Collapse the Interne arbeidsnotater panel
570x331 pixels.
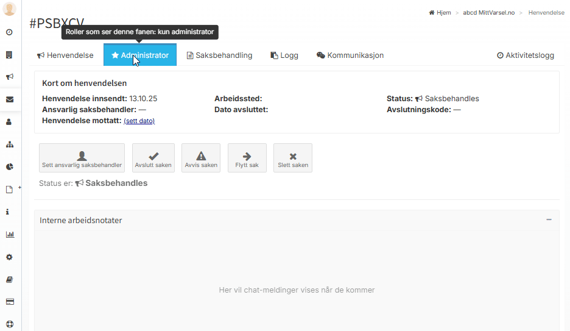(549, 219)
